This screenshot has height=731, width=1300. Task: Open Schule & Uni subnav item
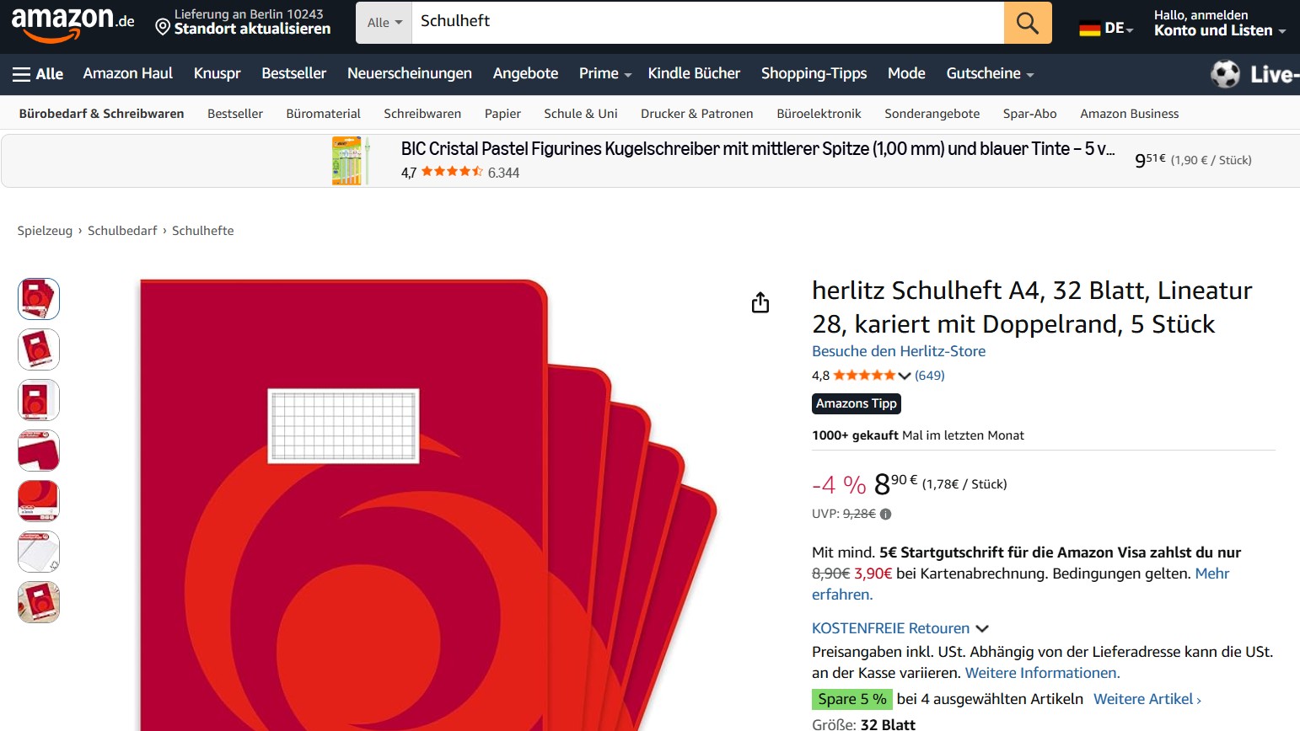tap(581, 114)
